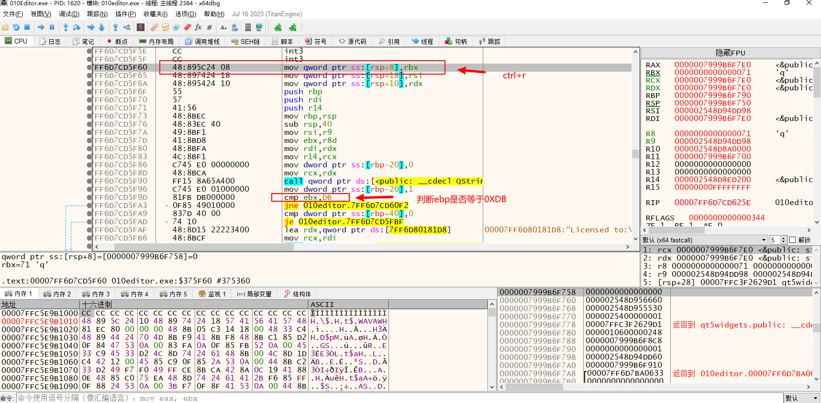This screenshot has height=403, width=821.
Task: Open the patches bandage icon
Action: (x=155, y=27)
